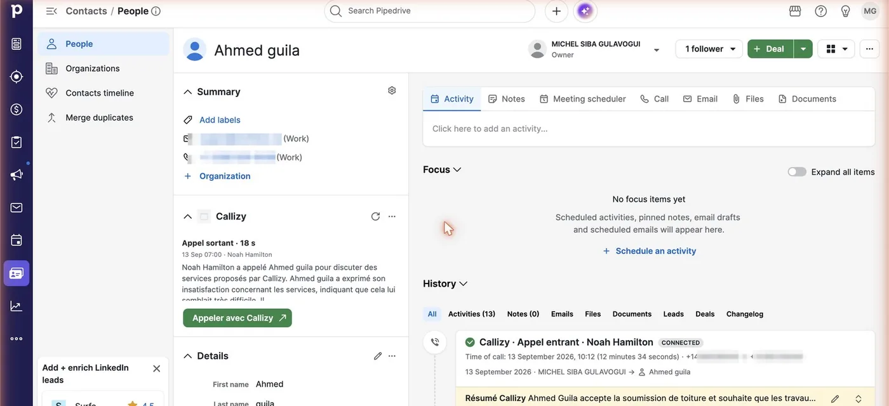Toggle Expand all items switch
Screen dimensions: 889x406
click(797, 172)
